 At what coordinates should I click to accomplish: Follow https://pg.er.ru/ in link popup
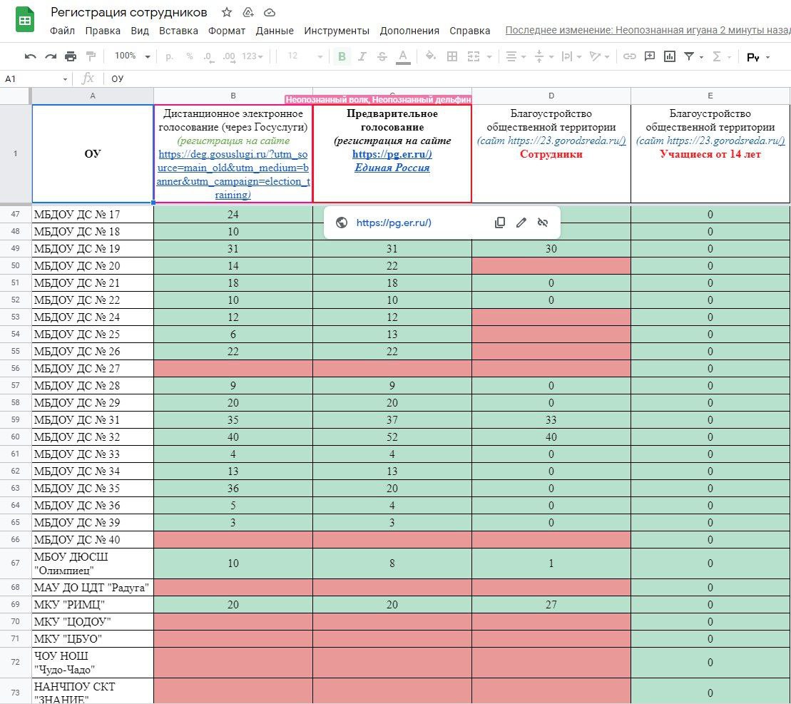coord(394,223)
